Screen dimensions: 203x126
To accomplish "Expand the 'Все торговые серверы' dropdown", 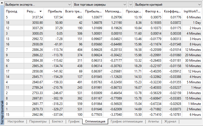I will pos(100,5).
